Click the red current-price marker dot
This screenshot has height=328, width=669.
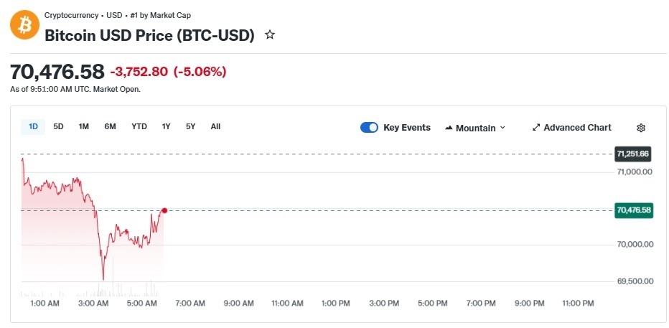pos(164,210)
